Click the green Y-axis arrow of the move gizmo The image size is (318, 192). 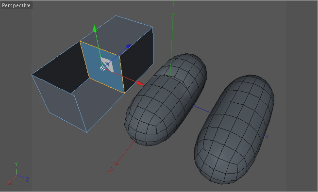(95, 28)
